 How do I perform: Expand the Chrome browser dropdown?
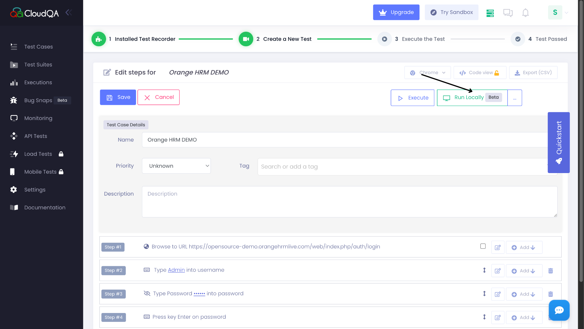click(x=427, y=73)
